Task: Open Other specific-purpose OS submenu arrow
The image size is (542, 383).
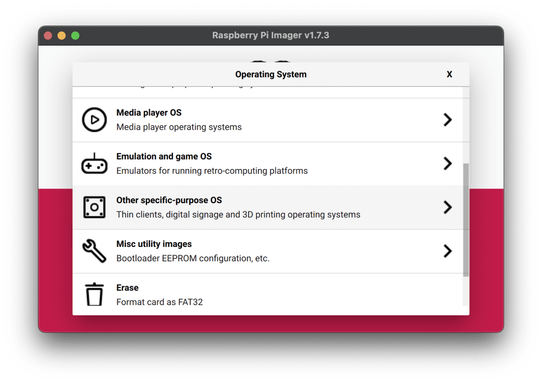Action: tap(447, 207)
